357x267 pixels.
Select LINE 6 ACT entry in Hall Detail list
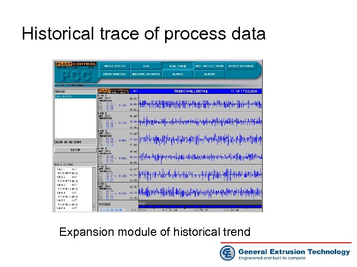pyautogui.click(x=67, y=208)
